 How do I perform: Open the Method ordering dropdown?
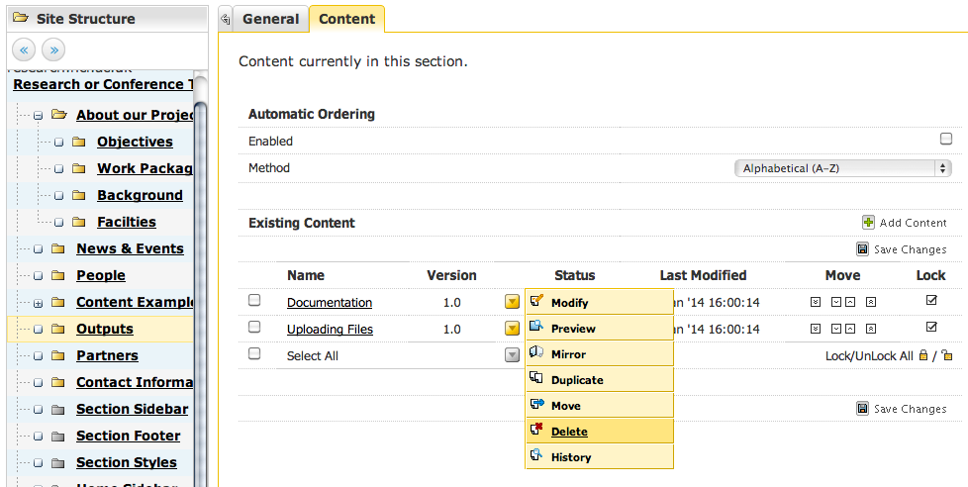pos(843,168)
